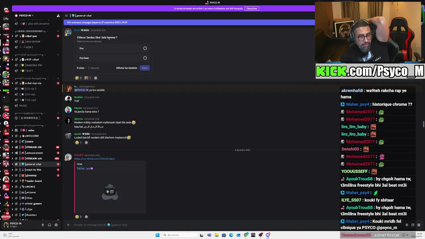Open the giveaway channel
Viewport: 425px width, 239px height.
click(x=38, y=175)
